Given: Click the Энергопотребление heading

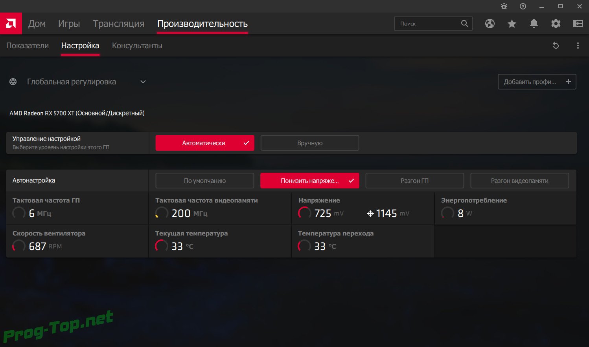Looking at the screenshot, I should [474, 200].
